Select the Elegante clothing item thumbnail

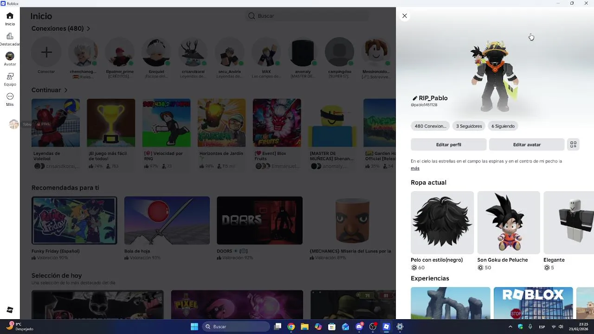568,223
